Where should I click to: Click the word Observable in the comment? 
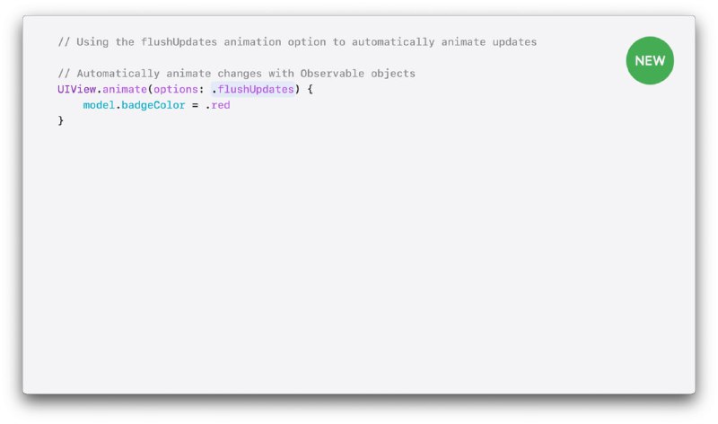tap(332, 74)
